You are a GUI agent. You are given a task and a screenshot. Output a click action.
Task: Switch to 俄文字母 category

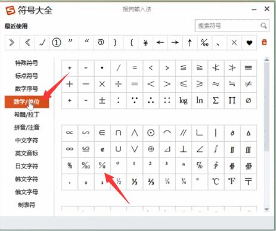[27, 192]
